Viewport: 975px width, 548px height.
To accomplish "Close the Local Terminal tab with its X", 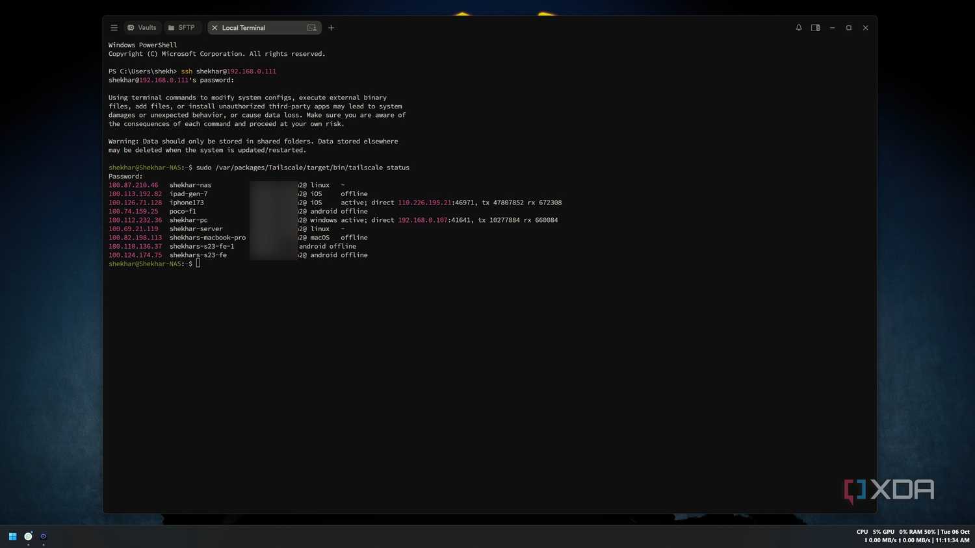I will coord(214,28).
